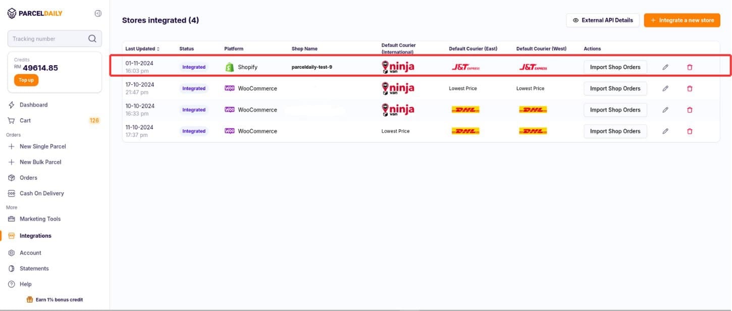Select Integrations in the sidebar
This screenshot has height=311, width=732.
tap(35, 236)
